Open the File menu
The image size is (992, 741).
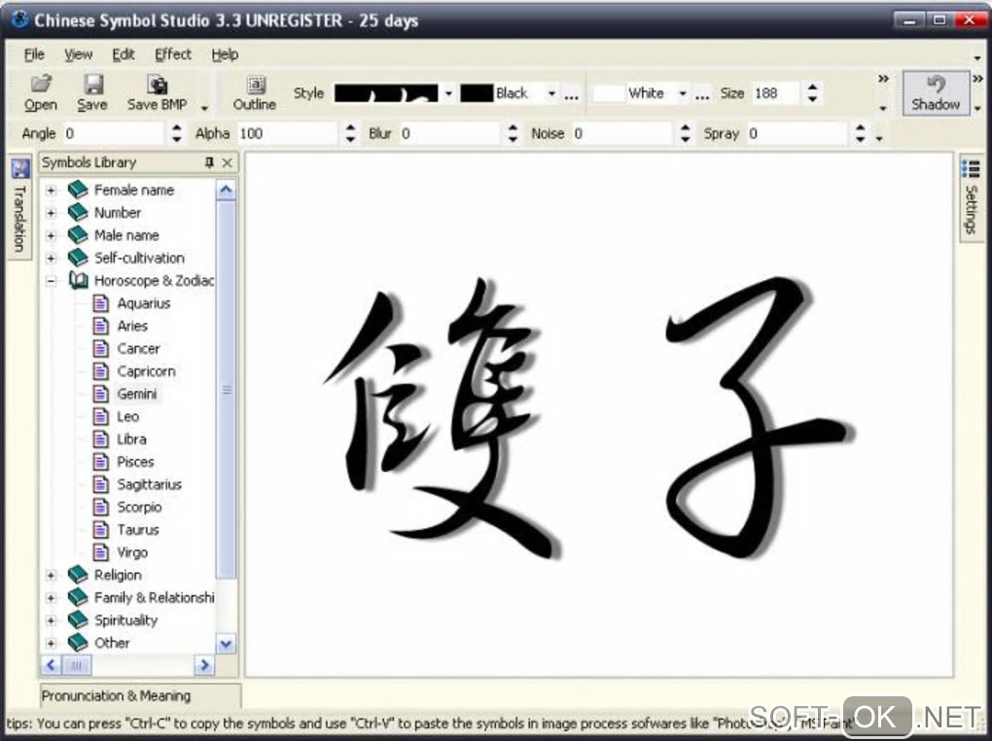point(34,54)
